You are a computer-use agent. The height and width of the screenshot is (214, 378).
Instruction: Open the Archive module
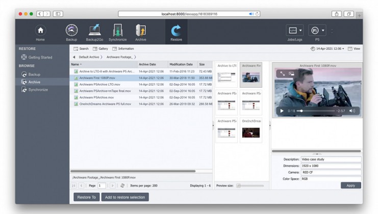point(141,33)
